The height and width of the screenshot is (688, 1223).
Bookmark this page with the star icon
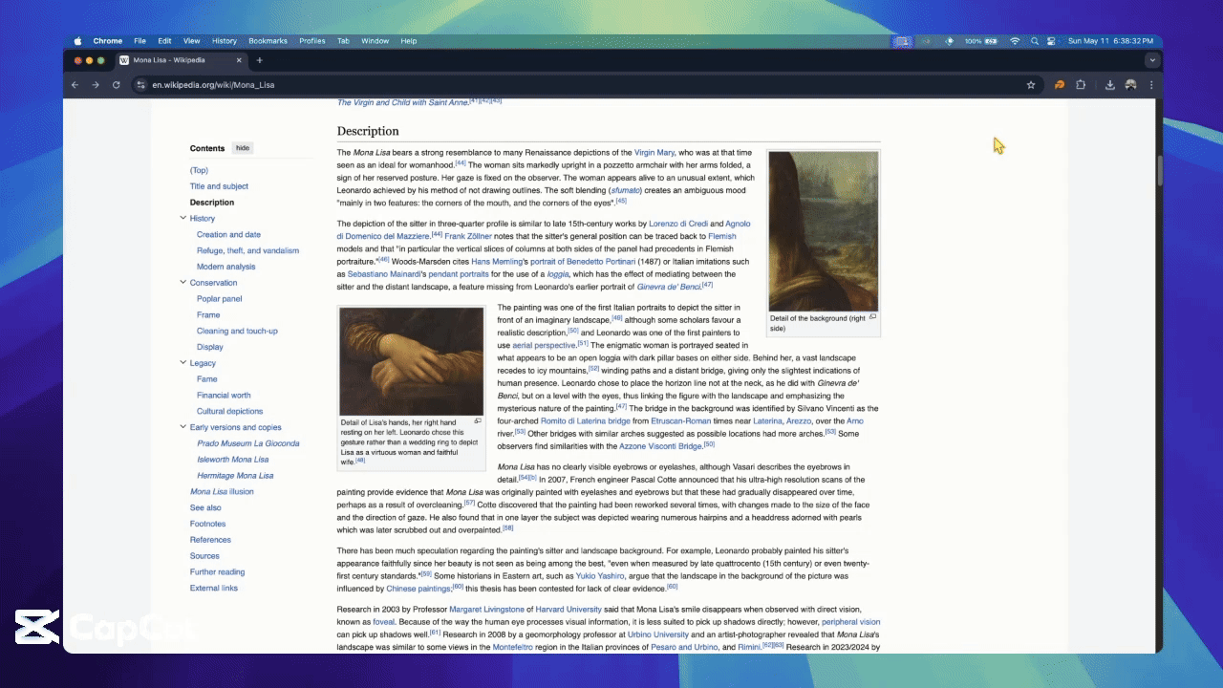[1031, 85]
